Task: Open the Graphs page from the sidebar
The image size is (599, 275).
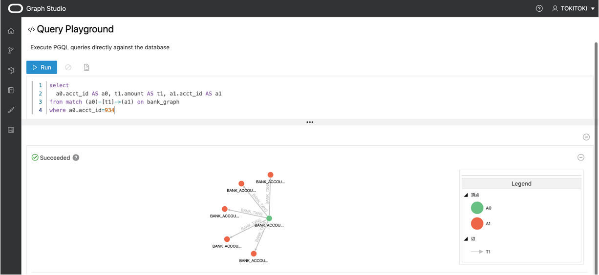Action: [x=11, y=51]
